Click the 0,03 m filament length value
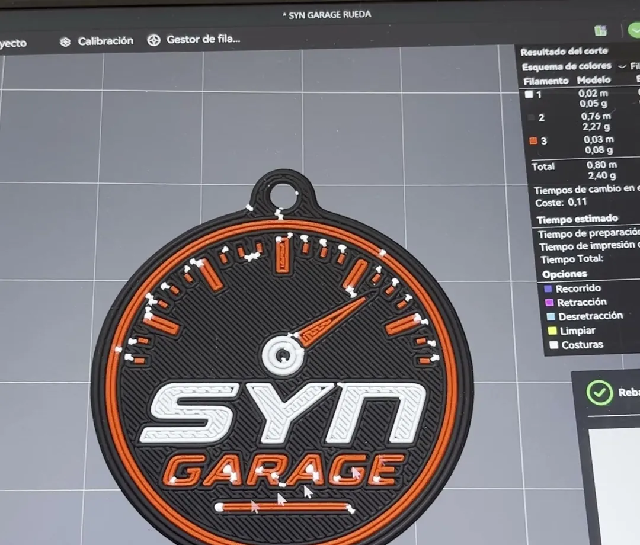The height and width of the screenshot is (545, 640). (x=599, y=140)
